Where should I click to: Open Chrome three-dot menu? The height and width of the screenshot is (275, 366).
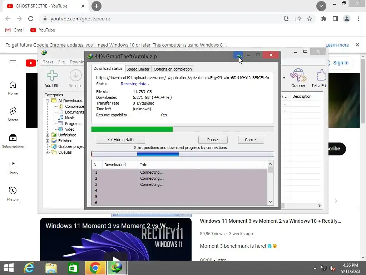358,19
